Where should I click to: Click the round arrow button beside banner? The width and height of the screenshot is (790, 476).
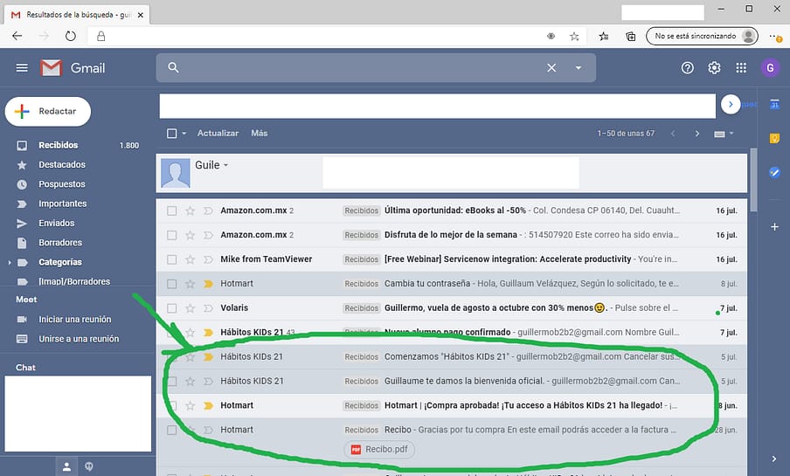[x=731, y=104]
